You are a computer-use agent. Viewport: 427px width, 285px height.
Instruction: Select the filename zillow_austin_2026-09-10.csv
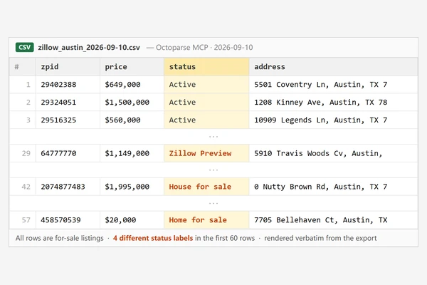[x=89, y=48]
